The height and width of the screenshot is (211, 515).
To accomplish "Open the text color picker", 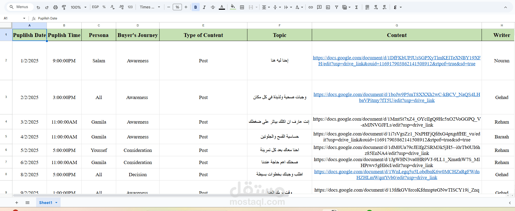I will 222,7.
